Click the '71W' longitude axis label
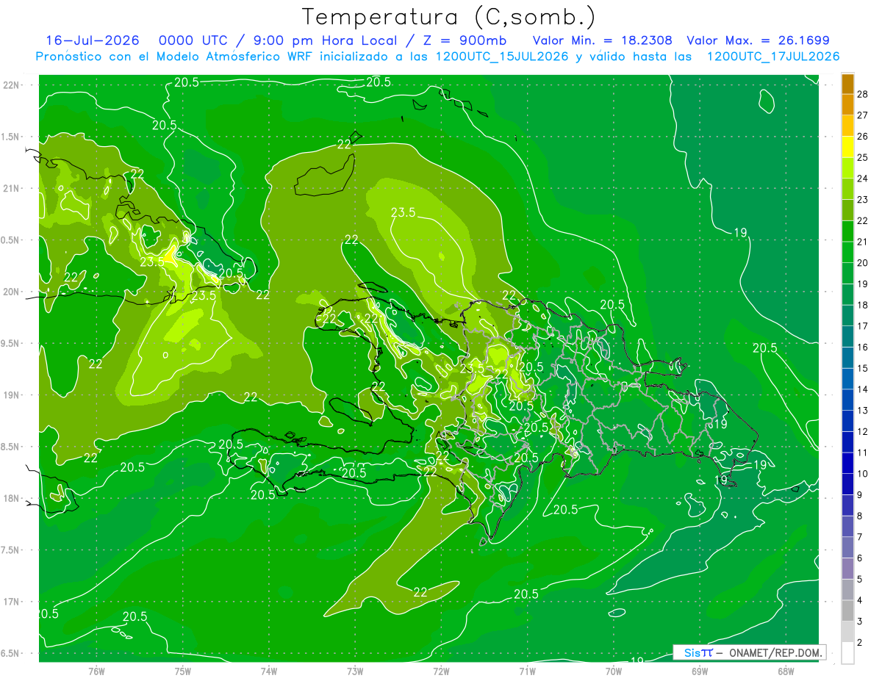882x681 pixels. [527, 671]
